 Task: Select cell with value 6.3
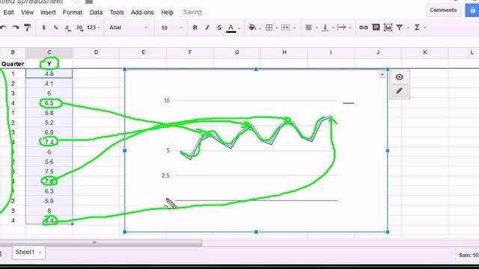49,191
